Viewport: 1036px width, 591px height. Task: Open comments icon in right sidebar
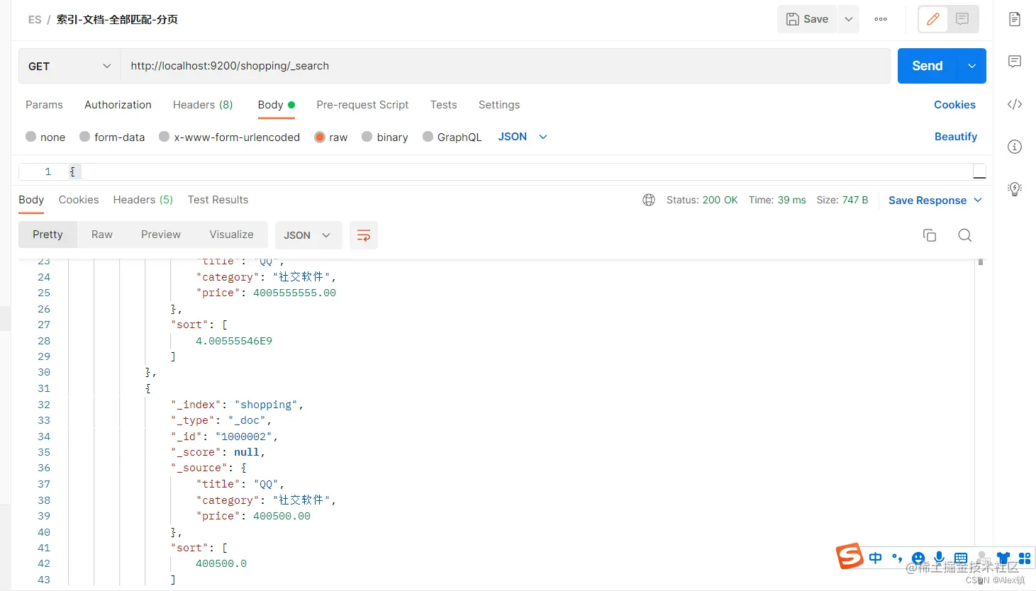tap(1015, 62)
